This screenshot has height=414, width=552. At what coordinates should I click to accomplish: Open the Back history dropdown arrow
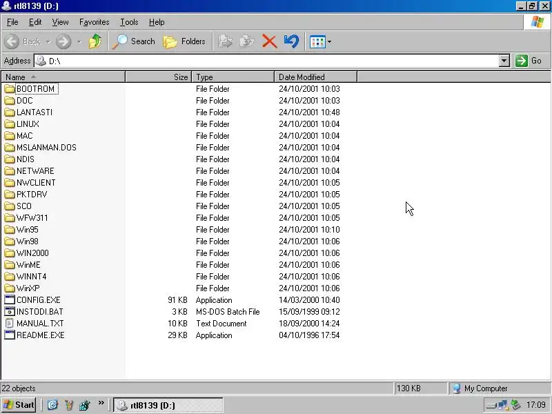48,42
